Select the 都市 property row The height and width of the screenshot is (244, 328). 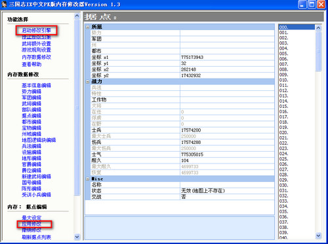(182, 51)
